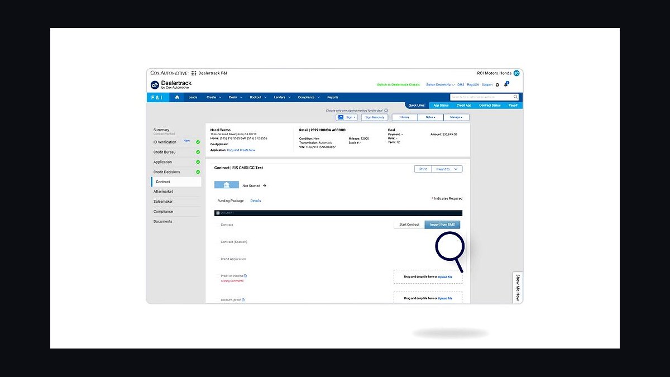This screenshot has width=670, height=377.
Task: Select ID Verification in the sidebar
Action: click(165, 142)
